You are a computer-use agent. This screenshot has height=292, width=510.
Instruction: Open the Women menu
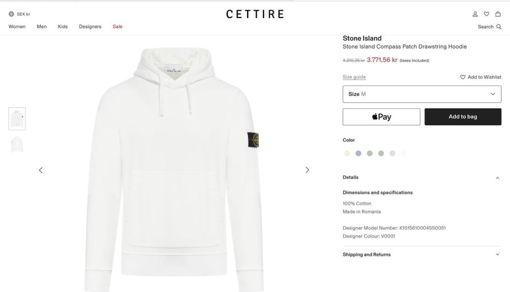[x=17, y=27]
